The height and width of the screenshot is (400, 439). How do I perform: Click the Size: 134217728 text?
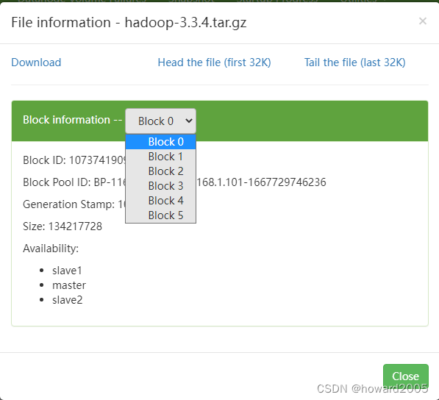tap(63, 226)
